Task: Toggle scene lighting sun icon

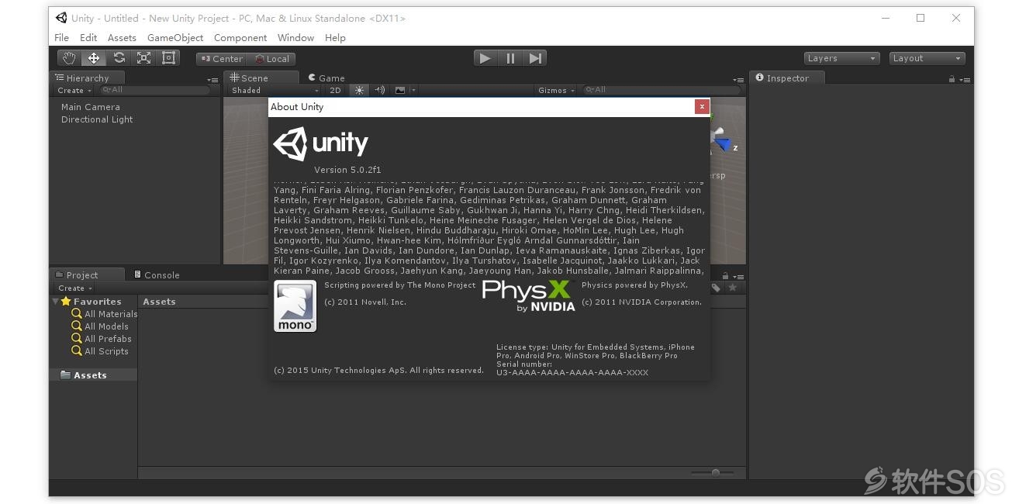Action: [359, 91]
